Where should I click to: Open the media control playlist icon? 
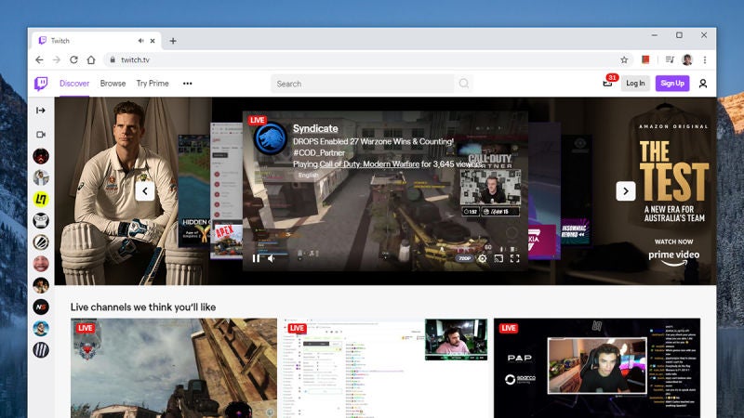pyautogui.click(x=670, y=59)
